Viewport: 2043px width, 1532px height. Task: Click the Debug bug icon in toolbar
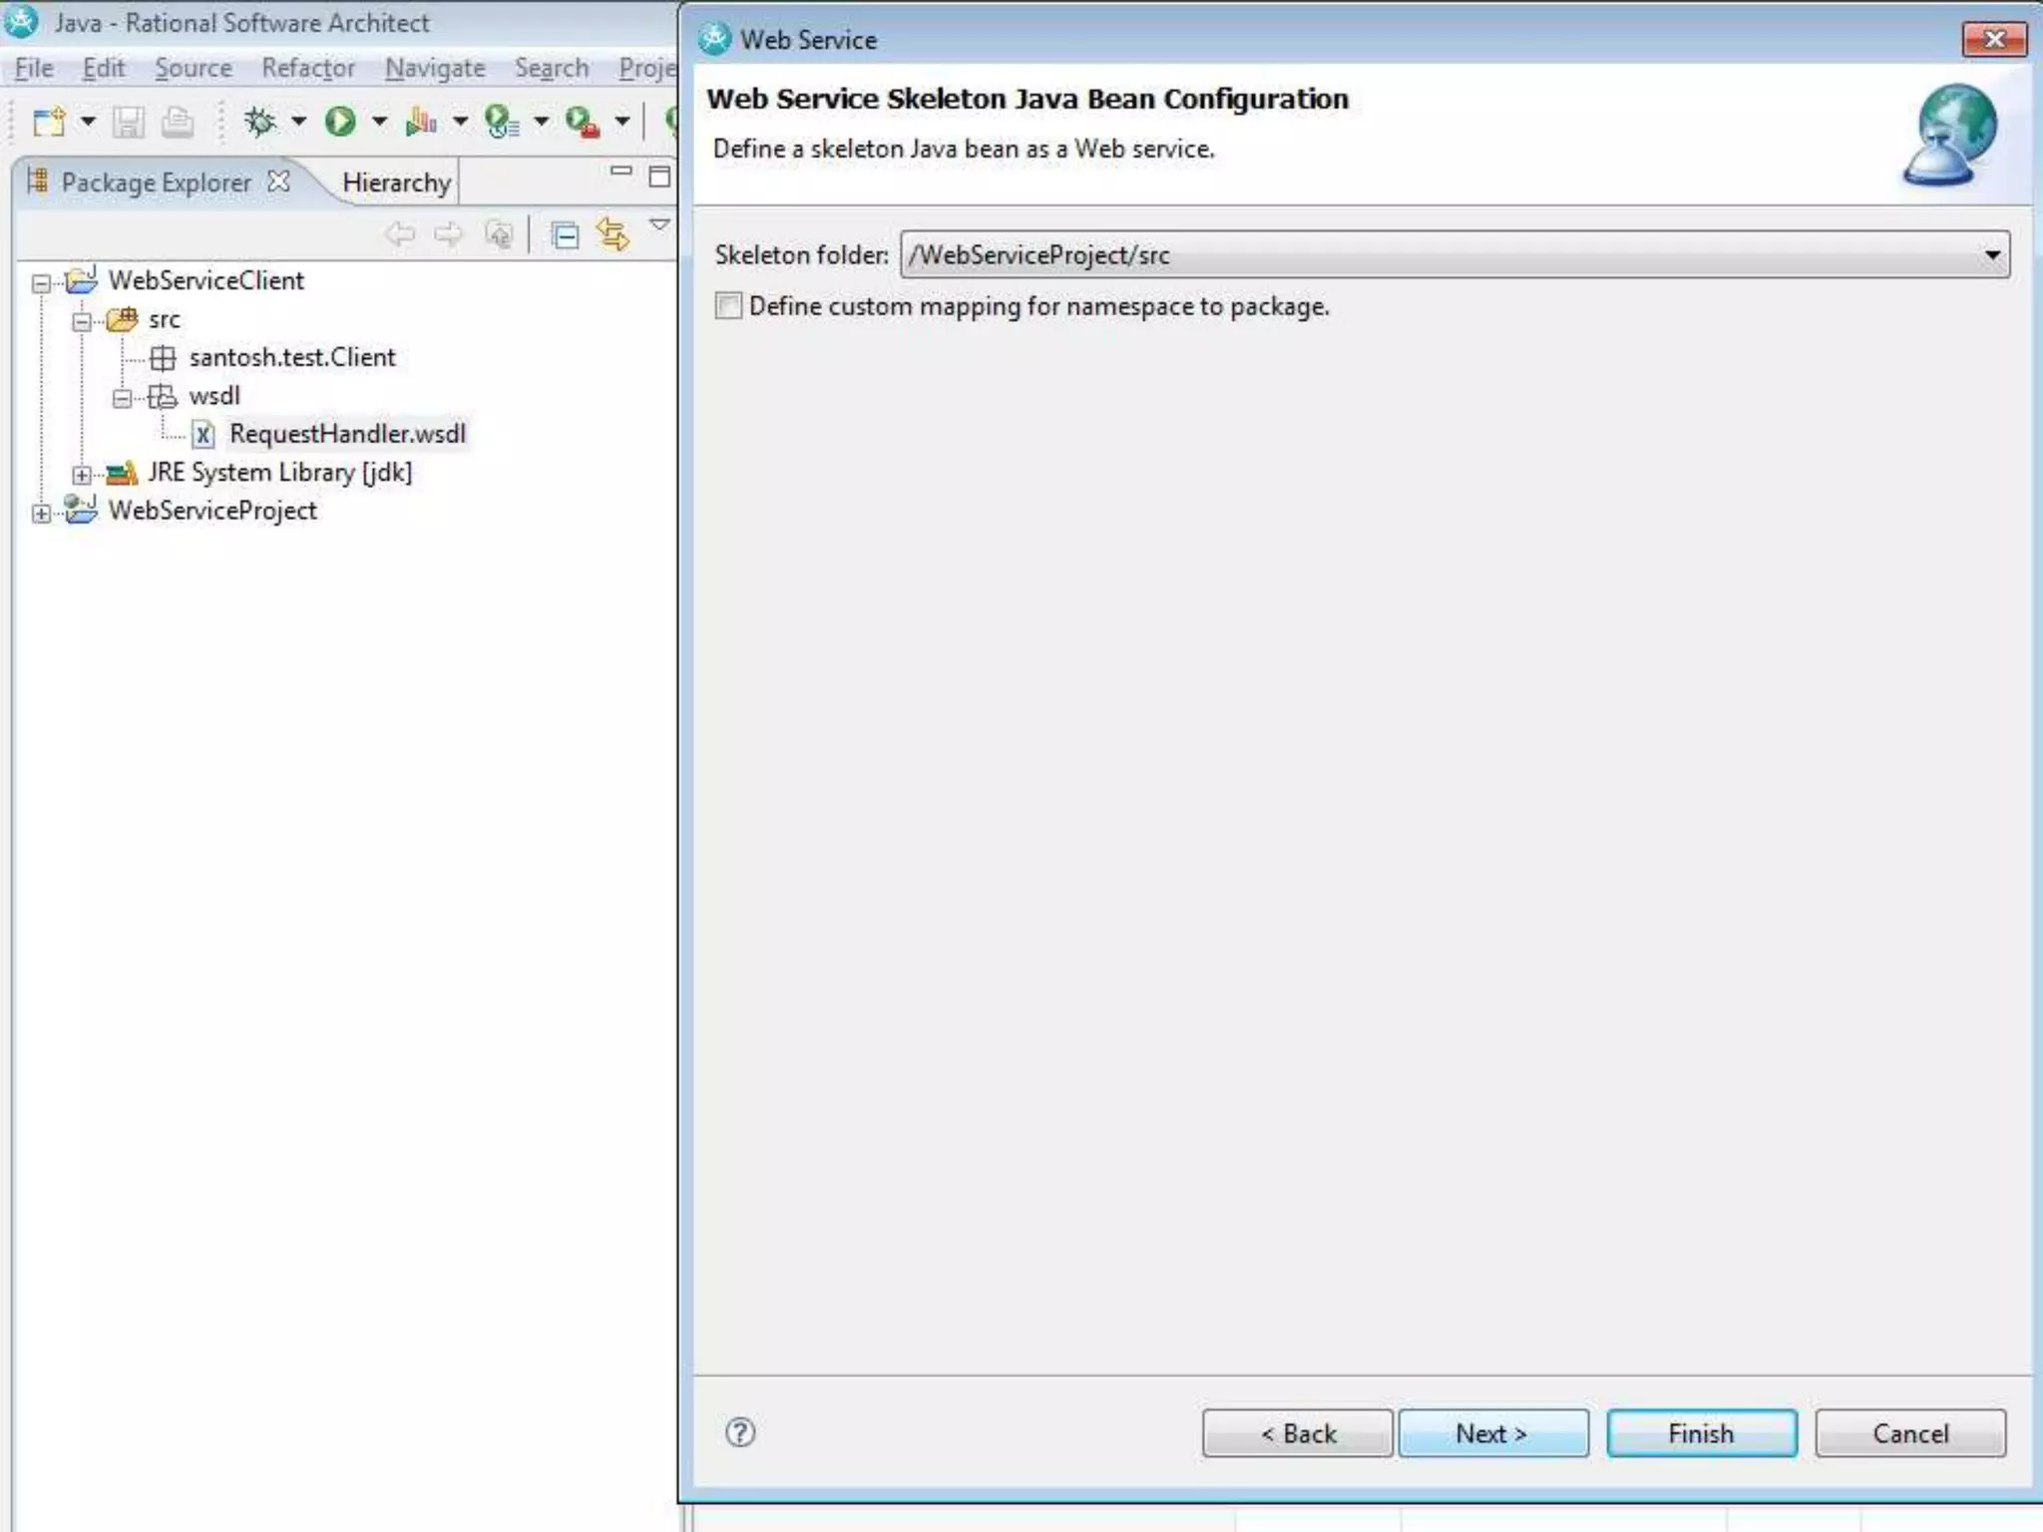pyautogui.click(x=260, y=122)
